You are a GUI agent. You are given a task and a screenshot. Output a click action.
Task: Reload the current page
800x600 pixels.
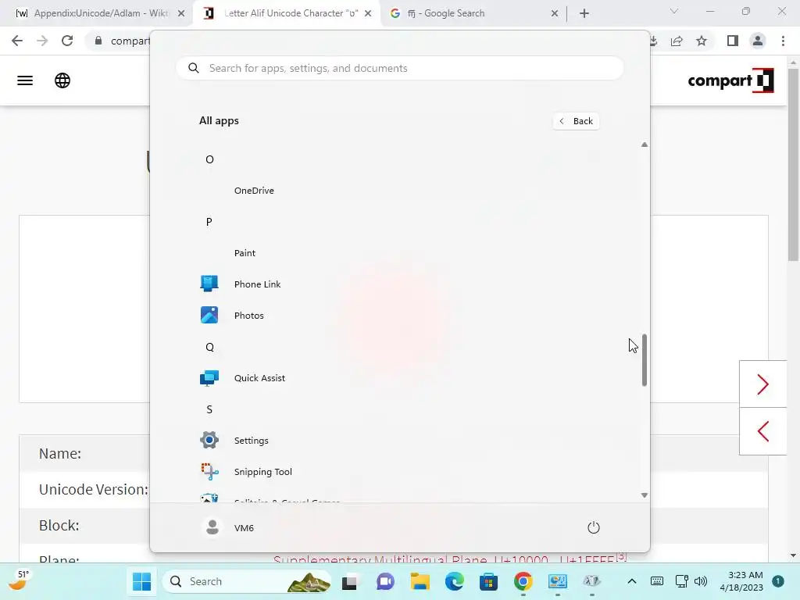click(67, 41)
